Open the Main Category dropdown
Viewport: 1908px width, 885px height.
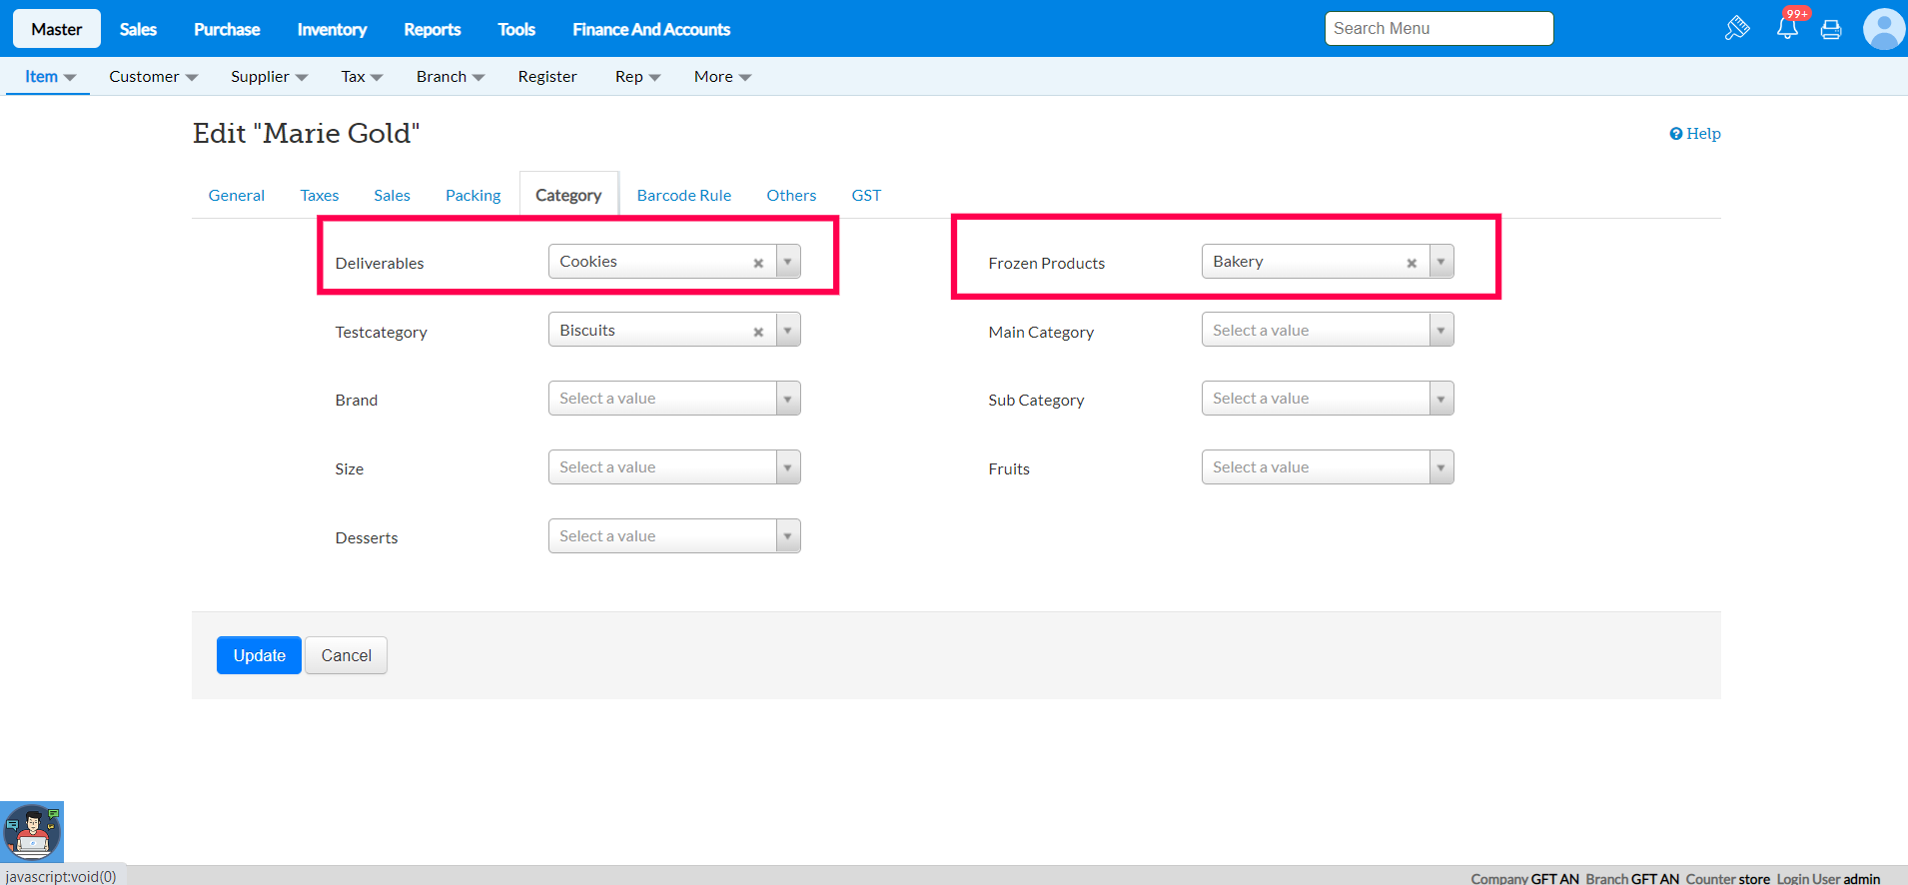point(1328,331)
